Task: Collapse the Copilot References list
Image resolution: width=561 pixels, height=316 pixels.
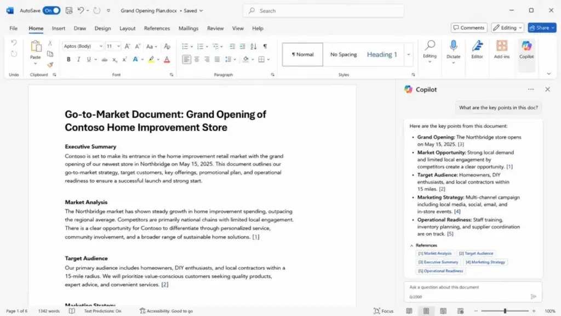Action: coord(411,245)
